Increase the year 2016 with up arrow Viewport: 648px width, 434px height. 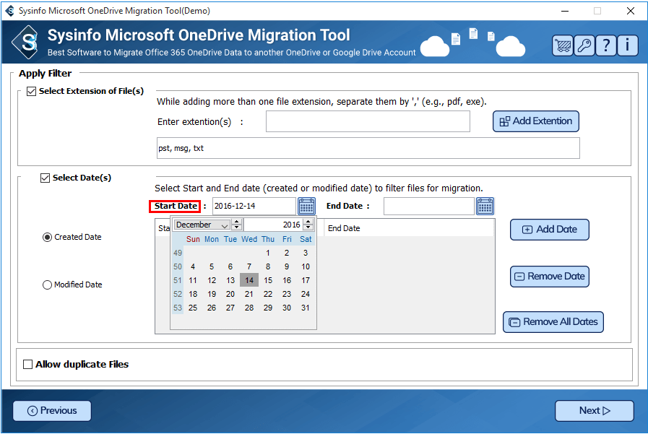308,222
